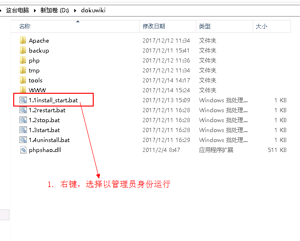Select the 1.1install_start.bat file name
This screenshot has height=241, width=300.
coord(53,100)
